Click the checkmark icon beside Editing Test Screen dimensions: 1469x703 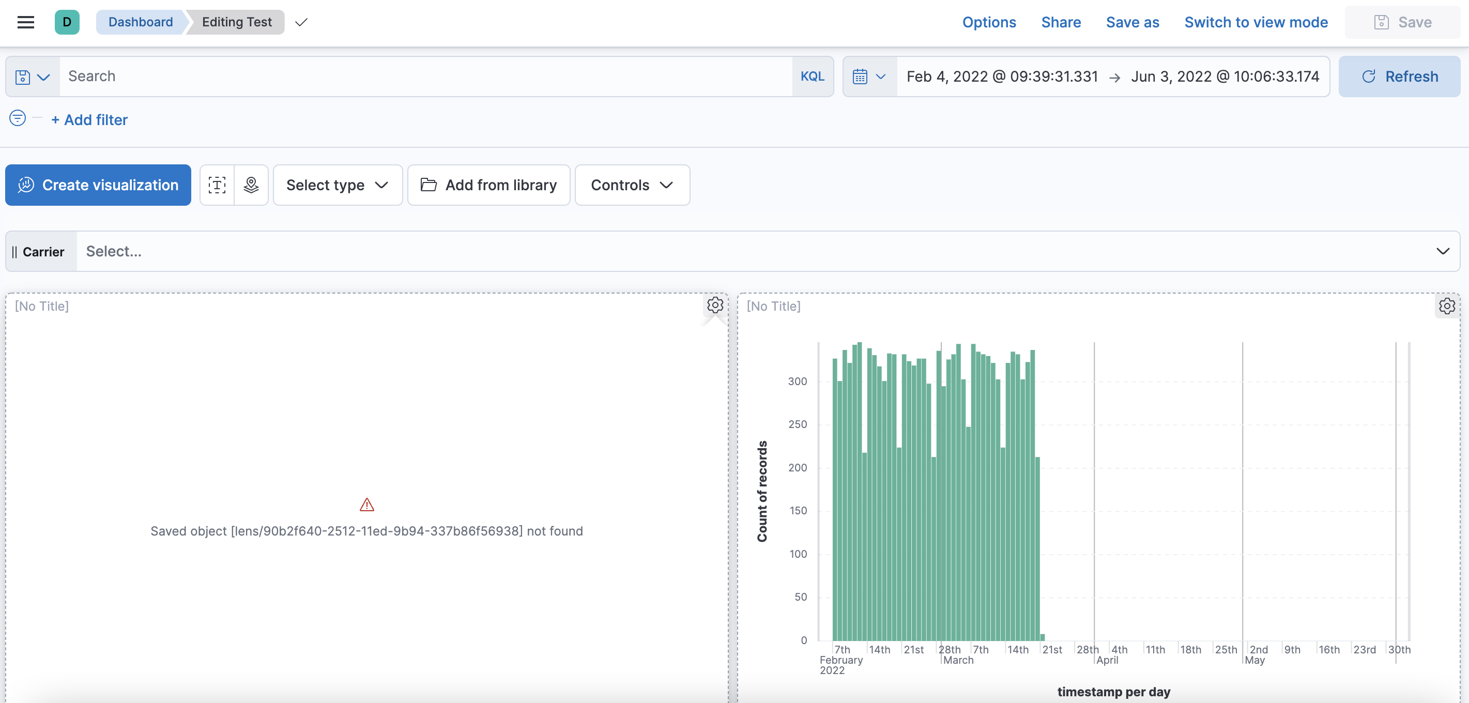click(x=300, y=23)
